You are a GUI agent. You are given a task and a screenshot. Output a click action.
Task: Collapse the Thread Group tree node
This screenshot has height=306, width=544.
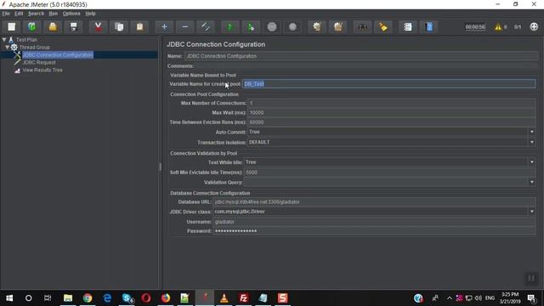[7, 48]
